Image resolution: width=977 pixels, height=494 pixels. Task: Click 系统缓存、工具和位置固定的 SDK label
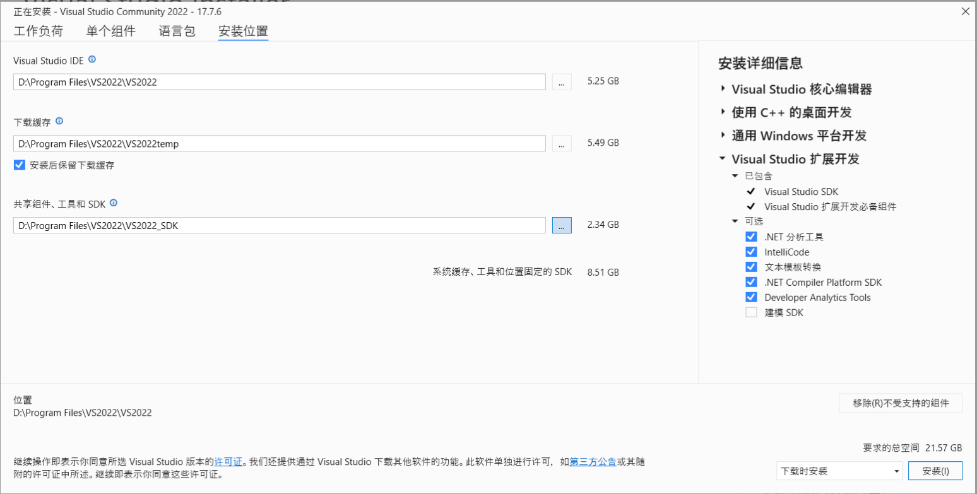502,272
